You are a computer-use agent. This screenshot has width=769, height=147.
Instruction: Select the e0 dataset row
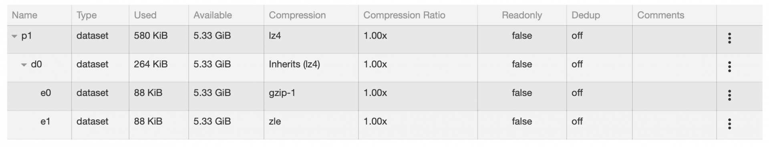(x=384, y=96)
